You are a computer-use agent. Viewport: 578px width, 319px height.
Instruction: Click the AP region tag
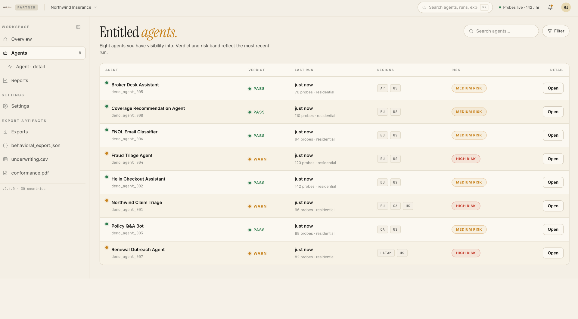click(x=382, y=88)
